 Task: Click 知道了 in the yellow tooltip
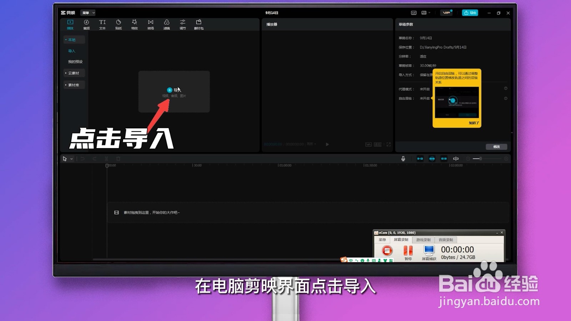click(x=474, y=123)
